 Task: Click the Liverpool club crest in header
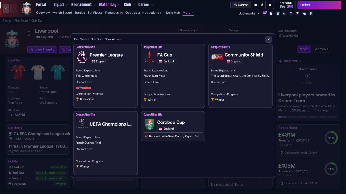pos(26,8)
